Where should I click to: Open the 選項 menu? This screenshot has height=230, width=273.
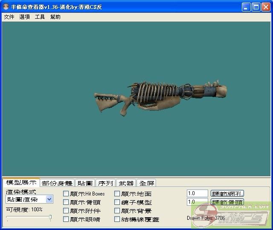24,17
